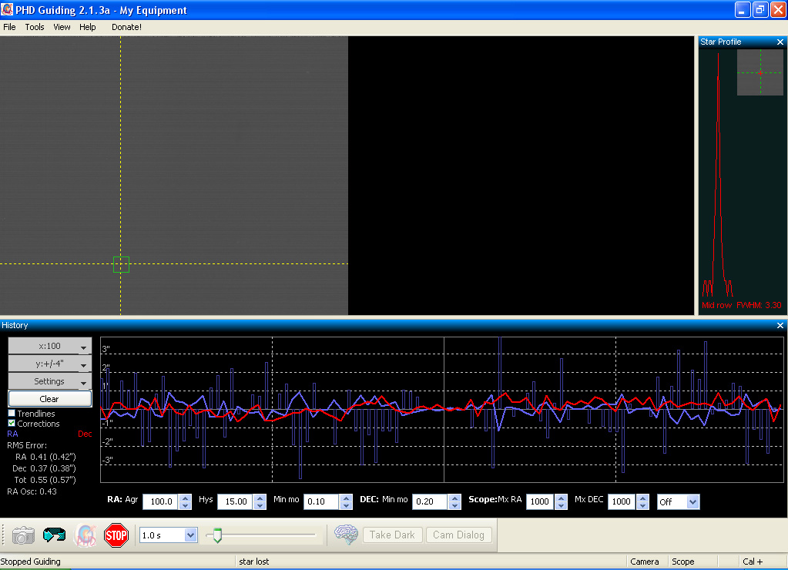Click the Scope status bar indicator
Screen dimensions: 788x570
pos(683,562)
